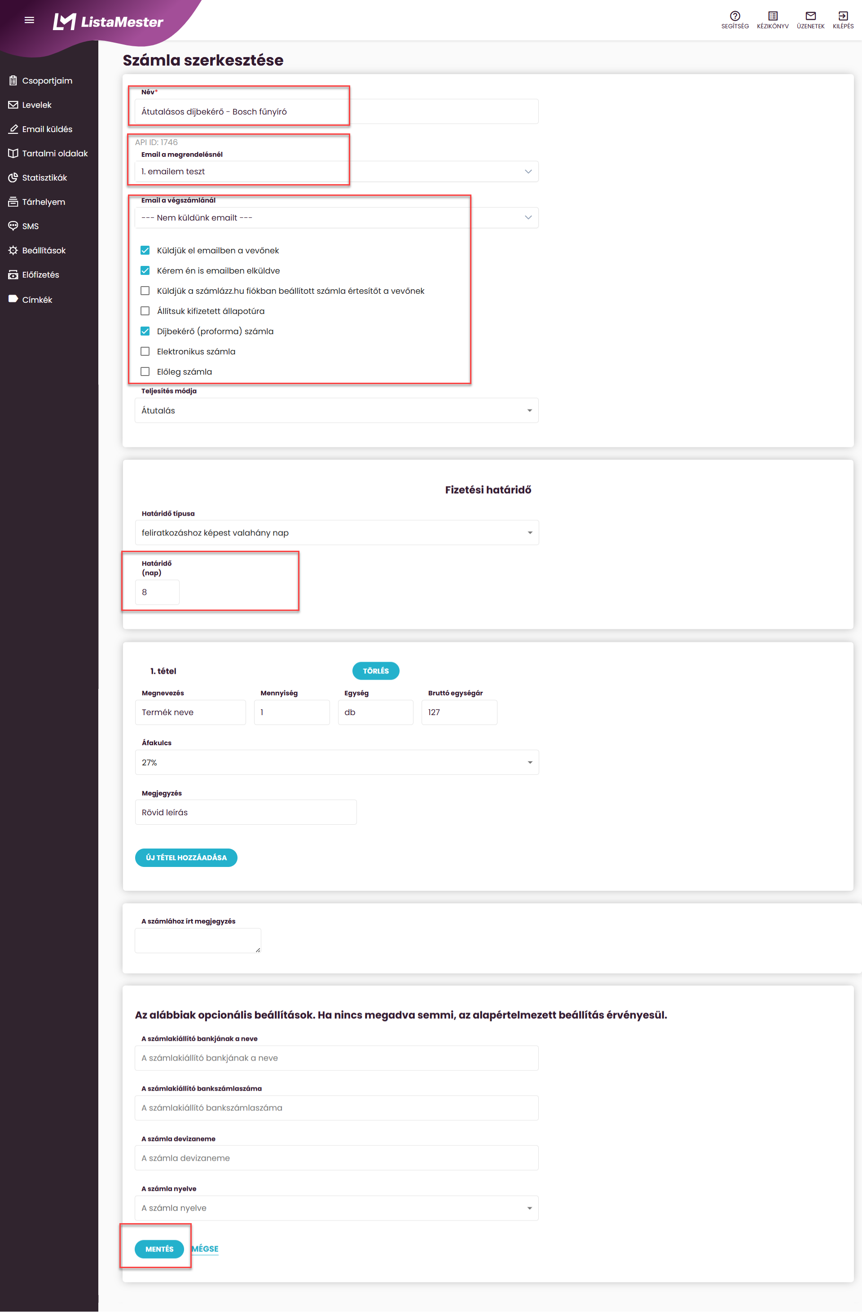Click the számla devizaneme field
Image resolution: width=862 pixels, height=1313 pixels.
tap(336, 1158)
